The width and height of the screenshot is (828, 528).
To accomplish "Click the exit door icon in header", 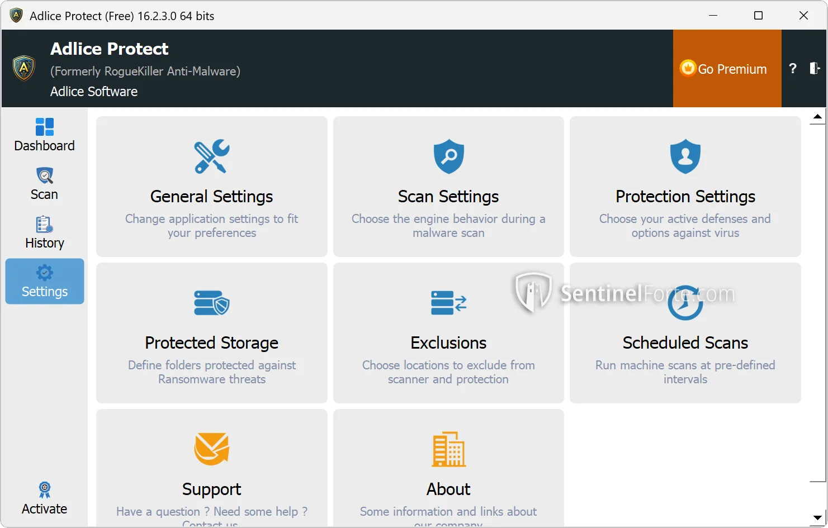I will (815, 68).
